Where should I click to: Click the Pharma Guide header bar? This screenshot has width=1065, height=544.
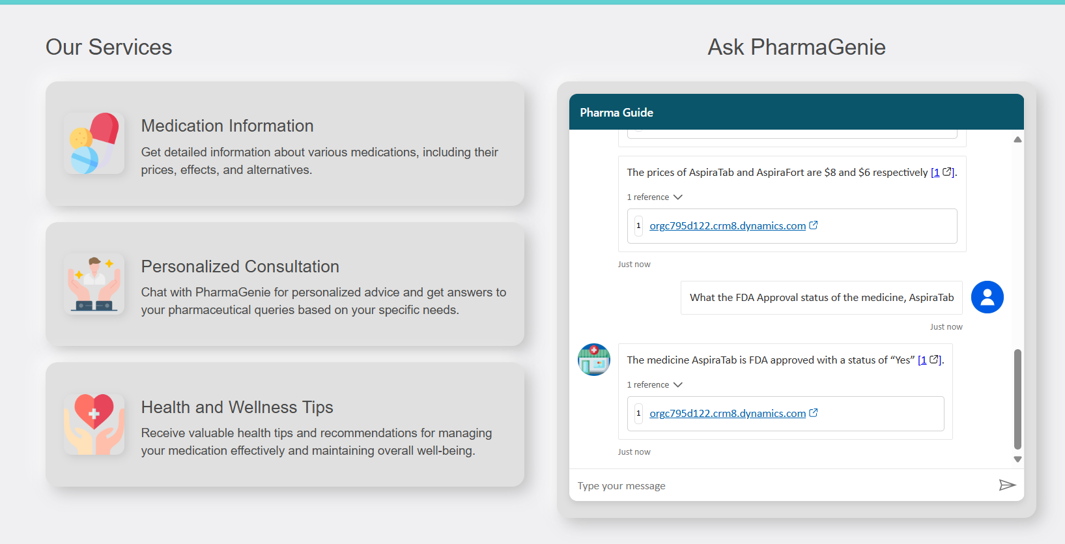pos(796,111)
